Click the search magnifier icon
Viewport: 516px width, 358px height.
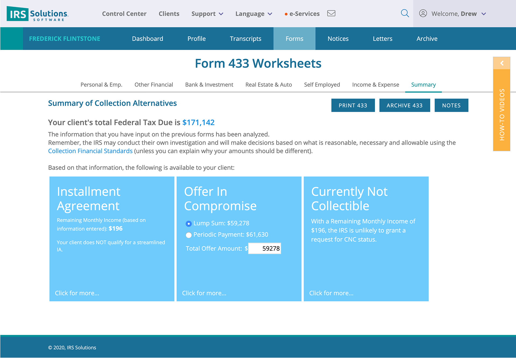click(x=405, y=13)
